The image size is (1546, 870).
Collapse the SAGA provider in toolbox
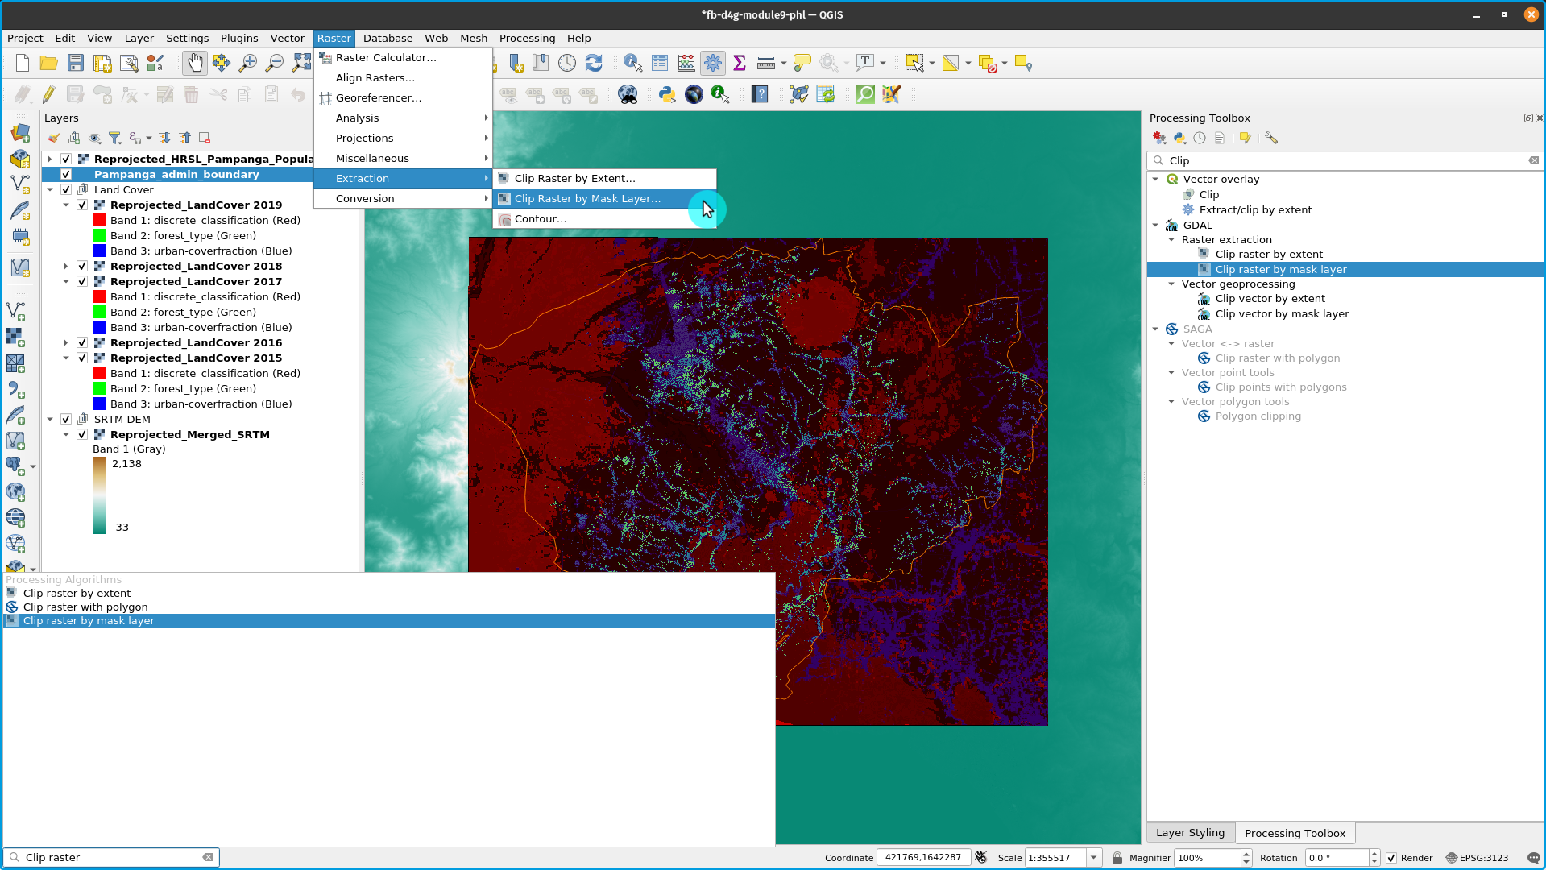[x=1156, y=329]
